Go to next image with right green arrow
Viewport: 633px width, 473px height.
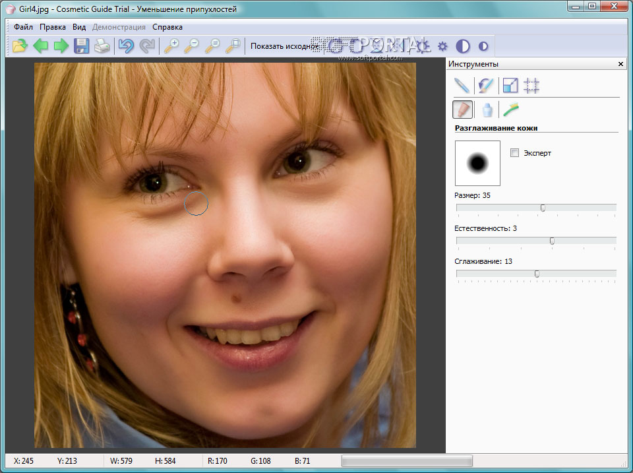click(61, 46)
